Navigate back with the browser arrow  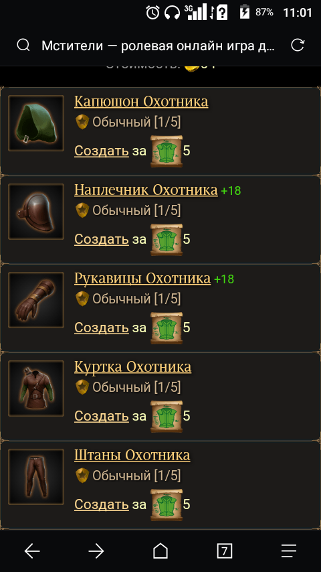click(32, 551)
